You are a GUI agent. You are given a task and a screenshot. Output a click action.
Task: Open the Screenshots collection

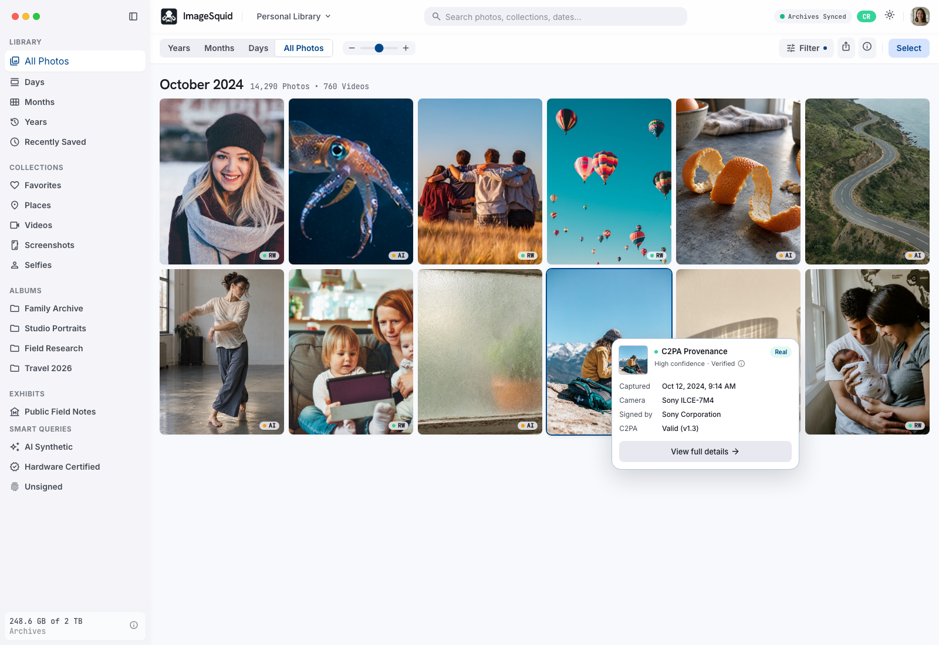(75, 245)
